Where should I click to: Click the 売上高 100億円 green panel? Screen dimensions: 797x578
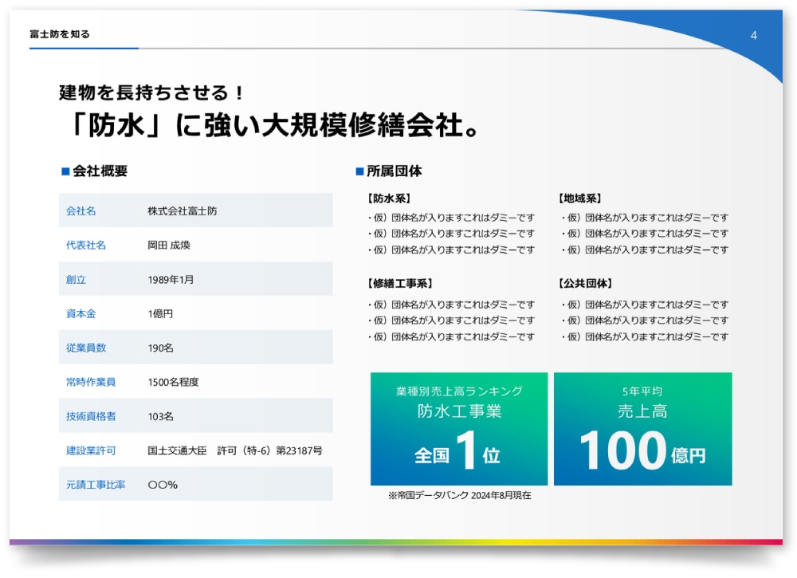pos(643,429)
